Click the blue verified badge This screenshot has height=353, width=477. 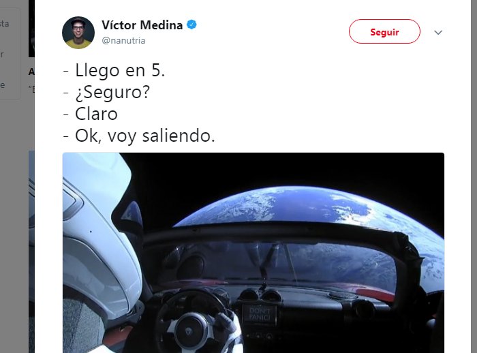click(x=191, y=25)
